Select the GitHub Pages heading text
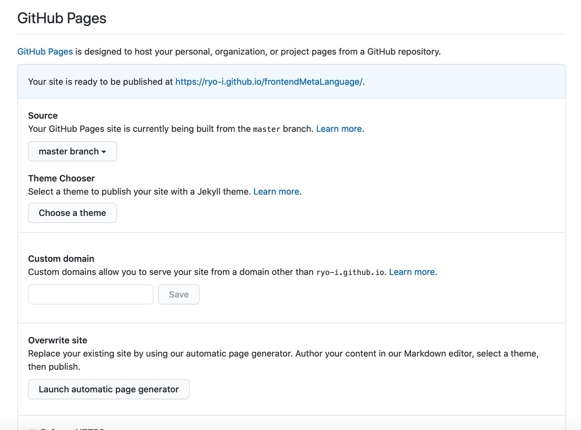Image resolution: width=581 pixels, height=430 pixels. point(61,18)
